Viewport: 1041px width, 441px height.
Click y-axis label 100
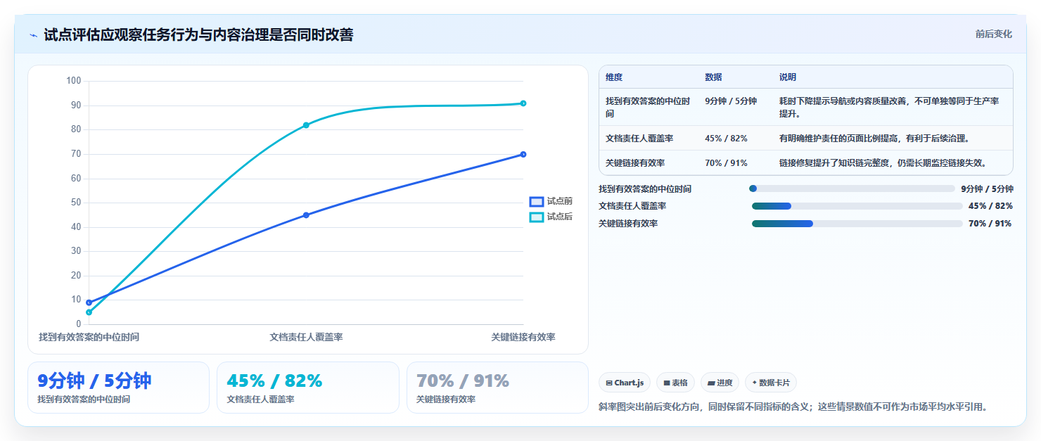click(x=74, y=81)
